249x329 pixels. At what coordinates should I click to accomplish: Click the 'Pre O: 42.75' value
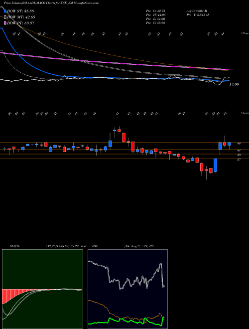coord(155,11)
